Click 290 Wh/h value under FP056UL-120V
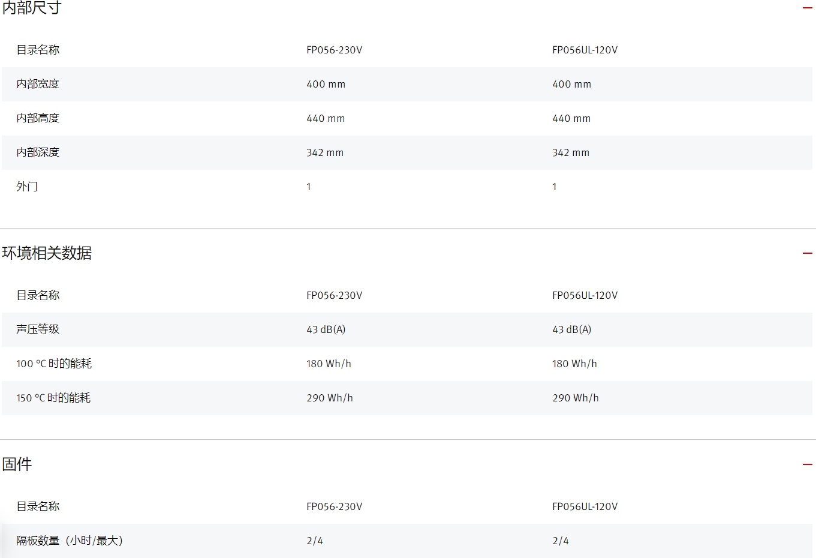This screenshot has width=816, height=558. (x=575, y=398)
